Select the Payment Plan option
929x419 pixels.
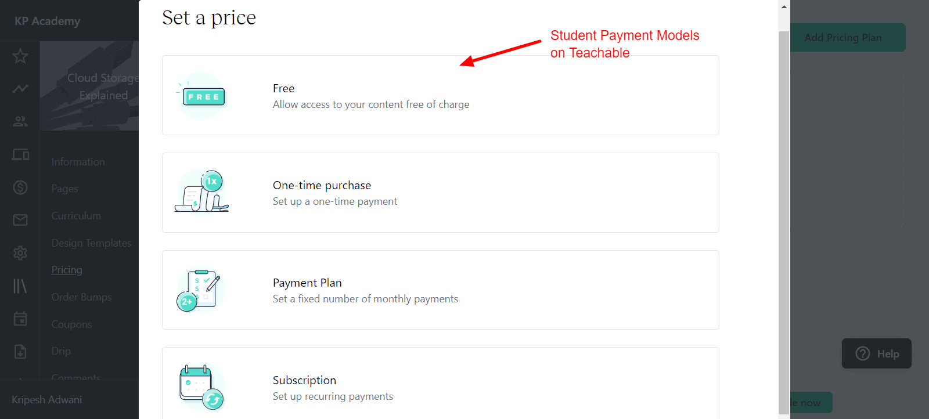(x=440, y=290)
